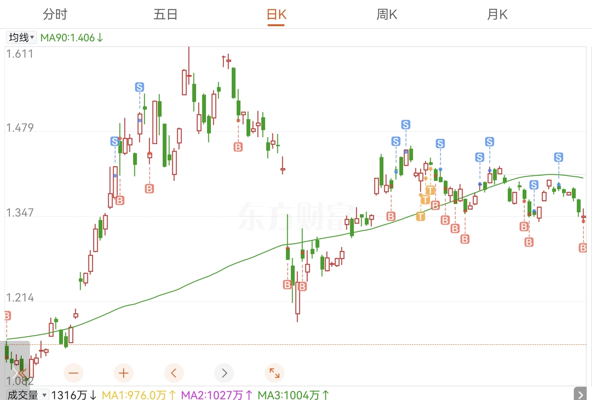The height and width of the screenshot is (400, 592).
Task: Click the MA90:1.406 label
Action: [71, 38]
